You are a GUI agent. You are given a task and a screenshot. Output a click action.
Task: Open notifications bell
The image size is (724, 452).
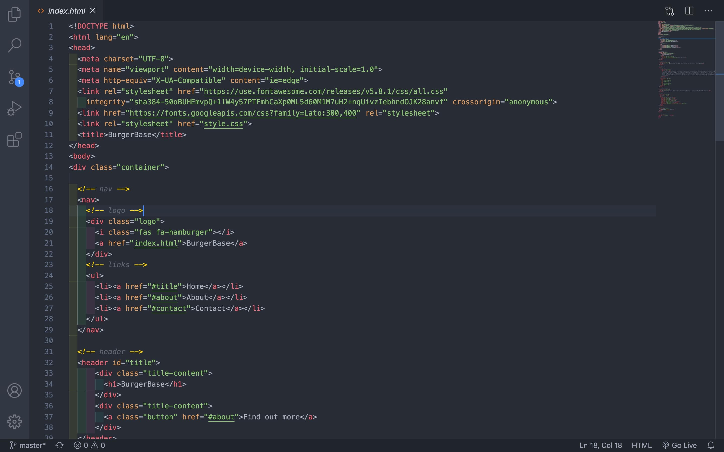pyautogui.click(x=711, y=445)
